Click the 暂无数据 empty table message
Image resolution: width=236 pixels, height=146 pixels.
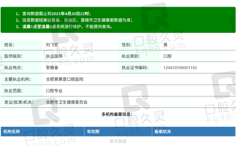[118, 141]
